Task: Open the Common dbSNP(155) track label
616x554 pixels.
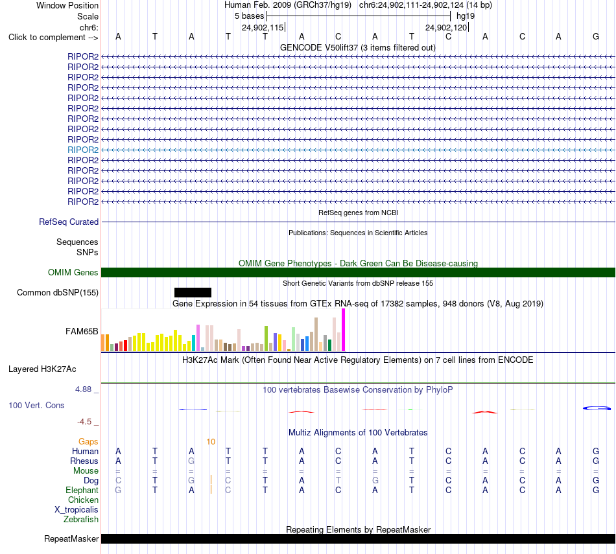Action: click(58, 292)
